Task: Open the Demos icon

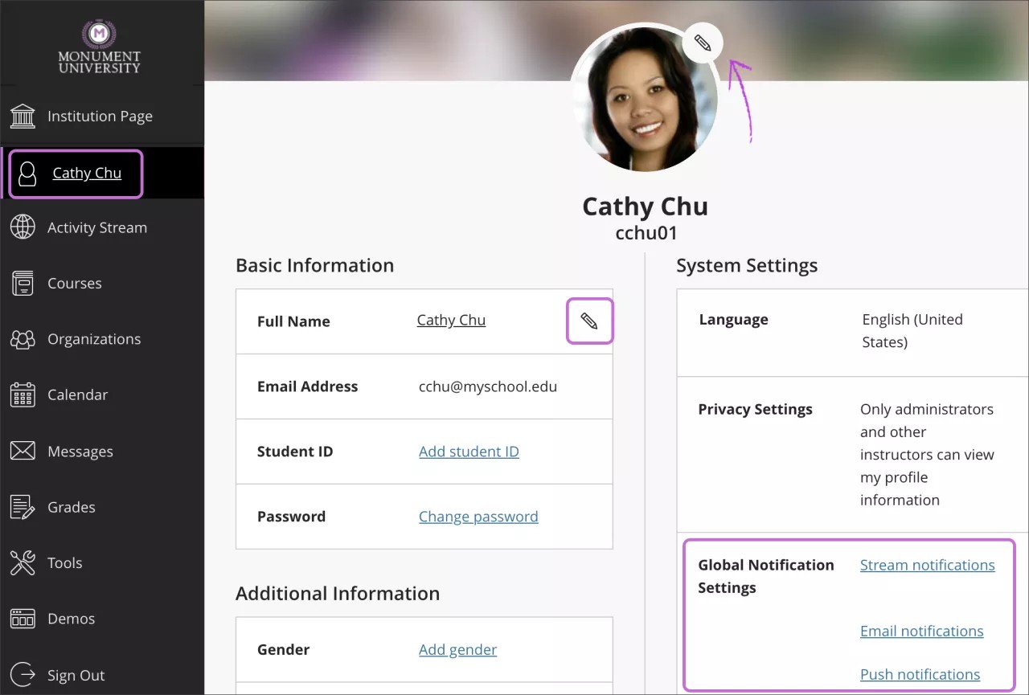Action: [x=22, y=618]
